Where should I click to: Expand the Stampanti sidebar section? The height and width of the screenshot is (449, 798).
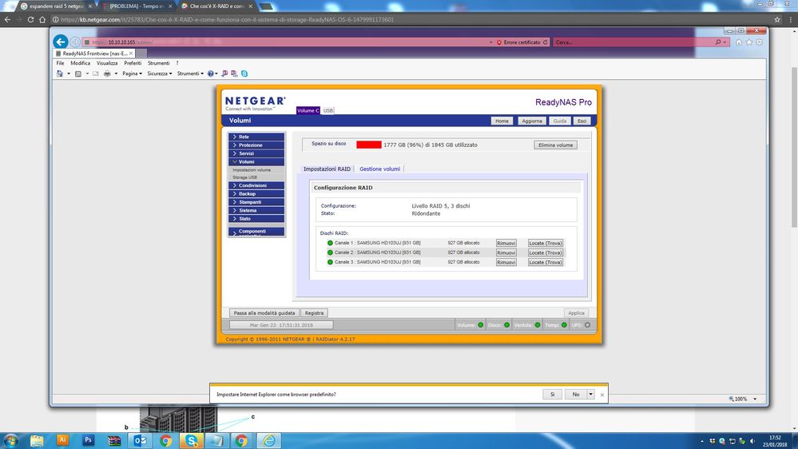pyautogui.click(x=256, y=202)
